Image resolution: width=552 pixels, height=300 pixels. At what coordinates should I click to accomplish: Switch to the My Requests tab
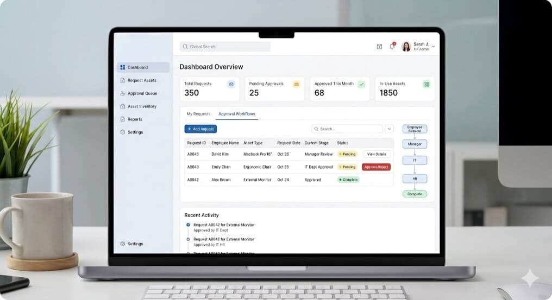[x=198, y=114]
